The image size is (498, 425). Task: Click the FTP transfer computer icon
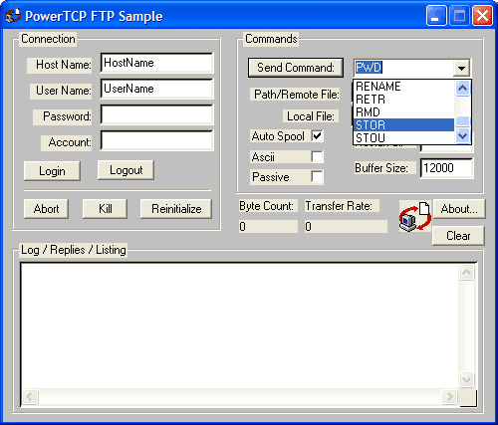coord(415,216)
